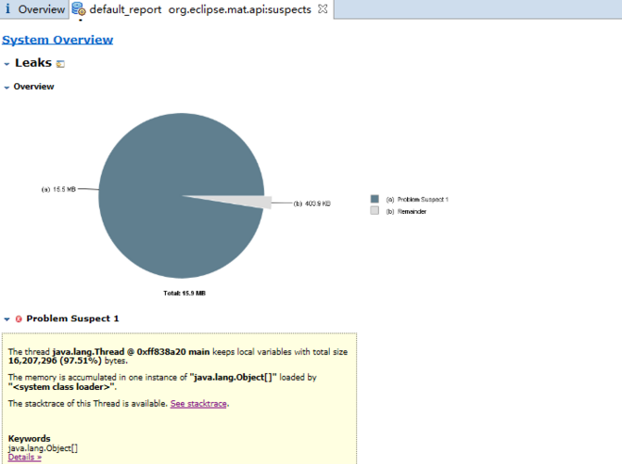622x464 pixels.
Task: Collapse the Problem Suspect 1 section
Action: pyautogui.click(x=6, y=319)
